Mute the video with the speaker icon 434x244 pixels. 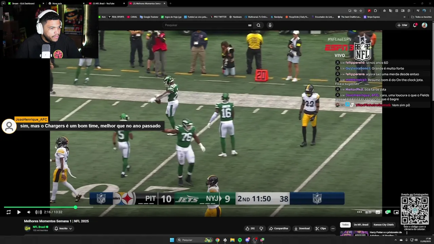point(29,212)
